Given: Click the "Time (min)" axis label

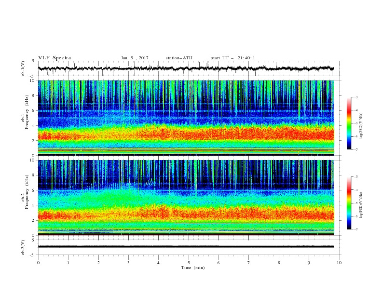Looking at the screenshot, I should (193, 268).
